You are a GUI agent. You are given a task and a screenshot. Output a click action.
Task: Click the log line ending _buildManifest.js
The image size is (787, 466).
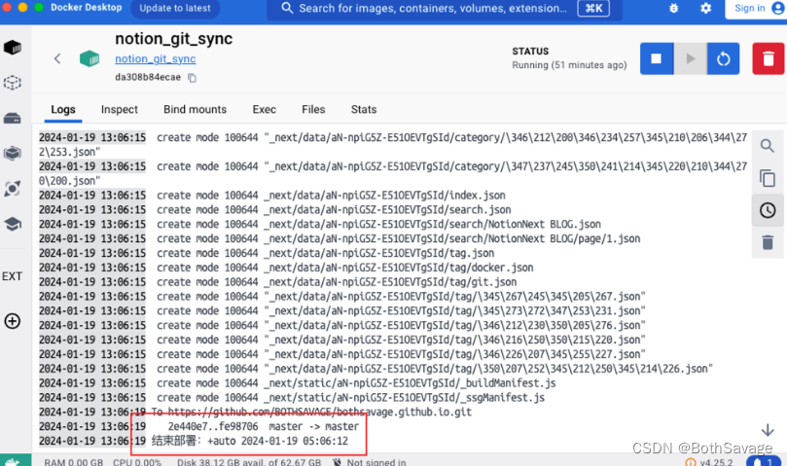[x=298, y=383]
